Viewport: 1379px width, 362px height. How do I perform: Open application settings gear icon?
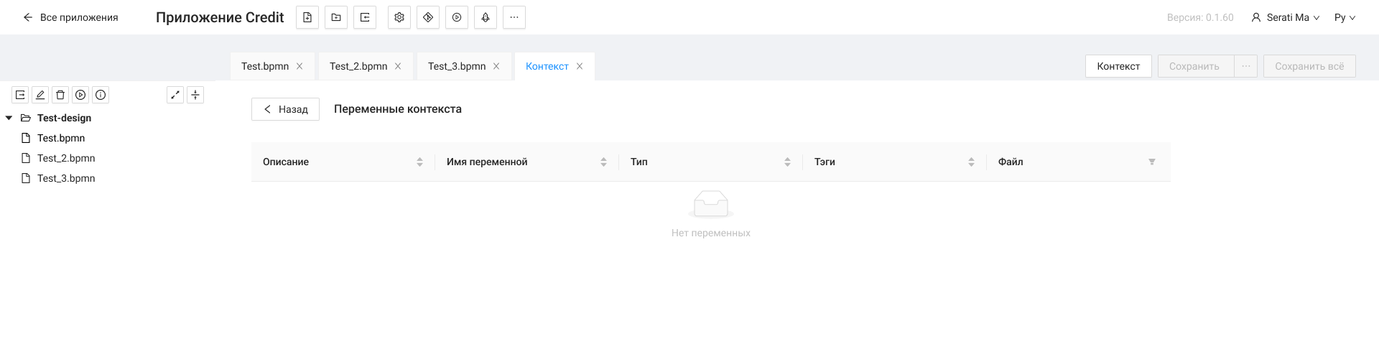pyautogui.click(x=399, y=17)
